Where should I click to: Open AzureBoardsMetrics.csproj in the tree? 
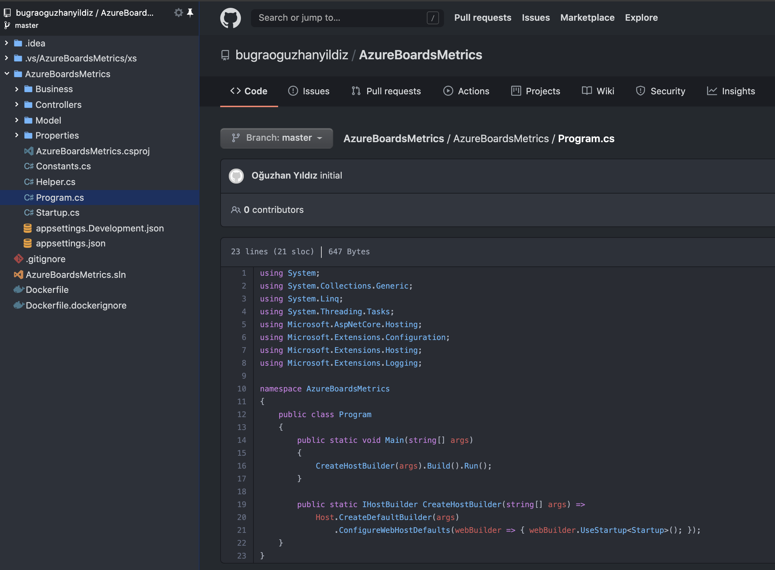[x=93, y=151]
